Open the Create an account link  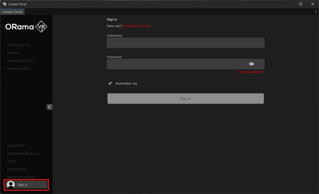[x=137, y=26]
